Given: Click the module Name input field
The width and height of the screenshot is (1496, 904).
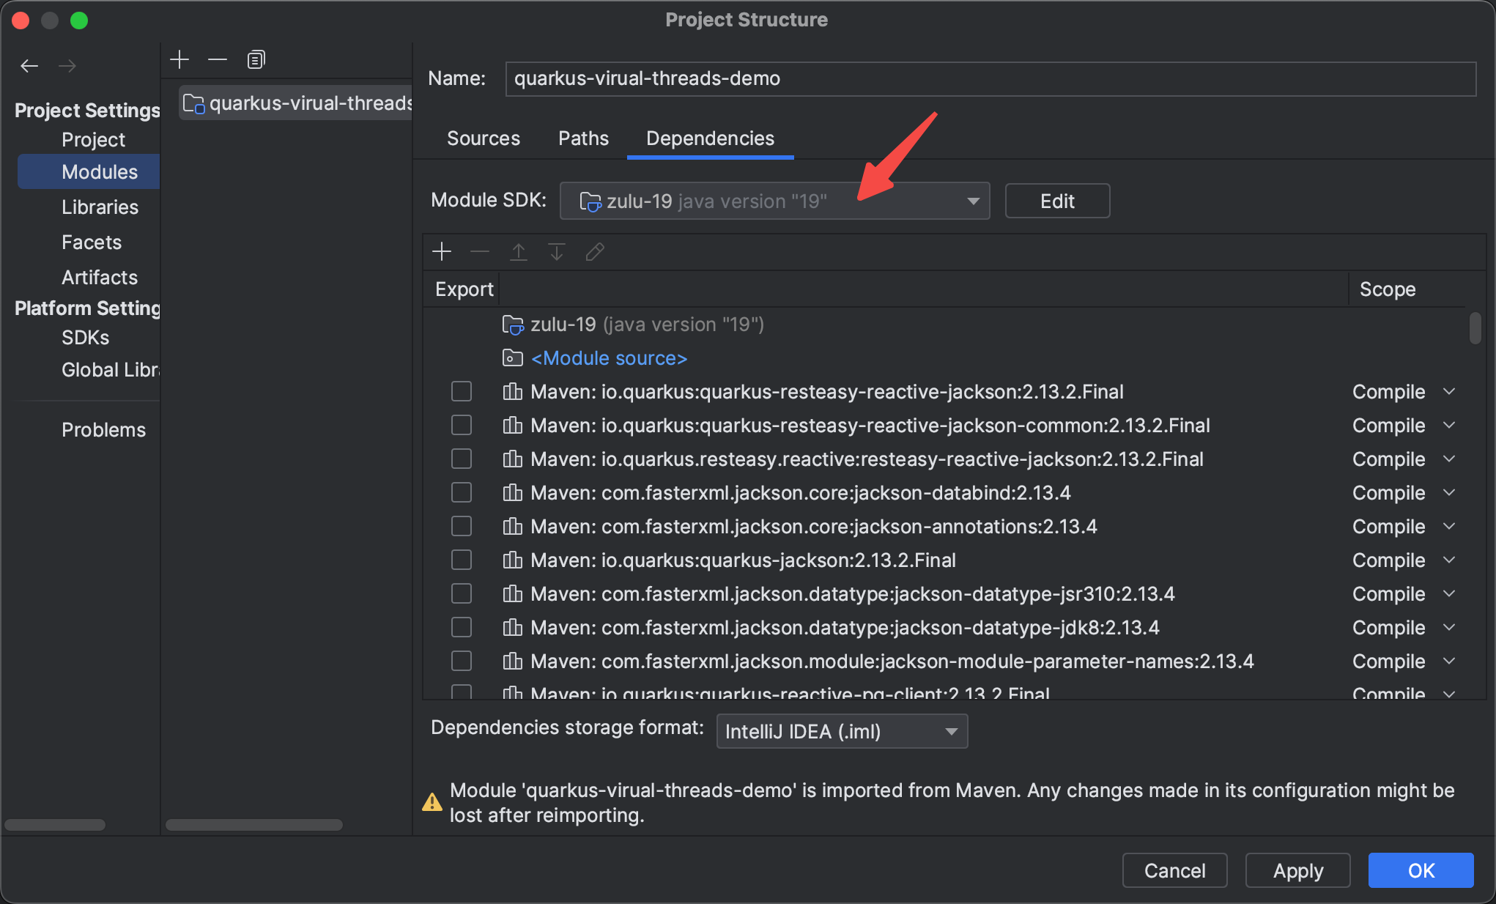Looking at the screenshot, I should [x=990, y=78].
